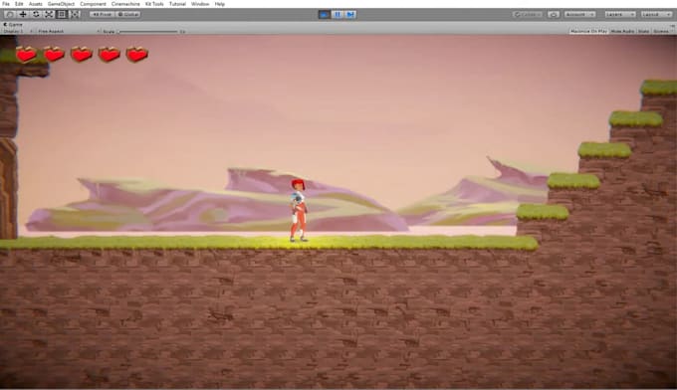Open the Assets menu
The width and height of the screenshot is (677, 390).
[36, 4]
